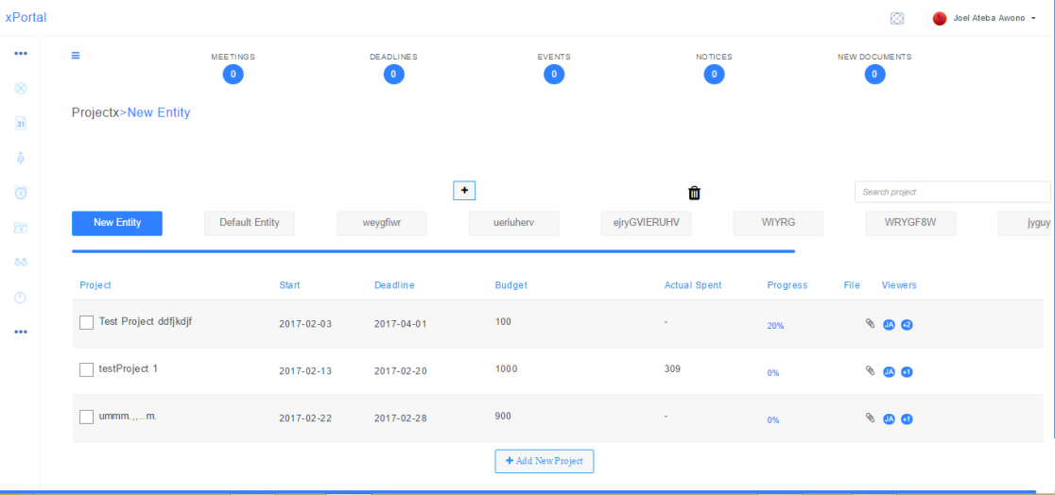Open the alarm clock icon in the sidebar
The height and width of the screenshot is (495, 1055).
pyautogui.click(x=21, y=193)
